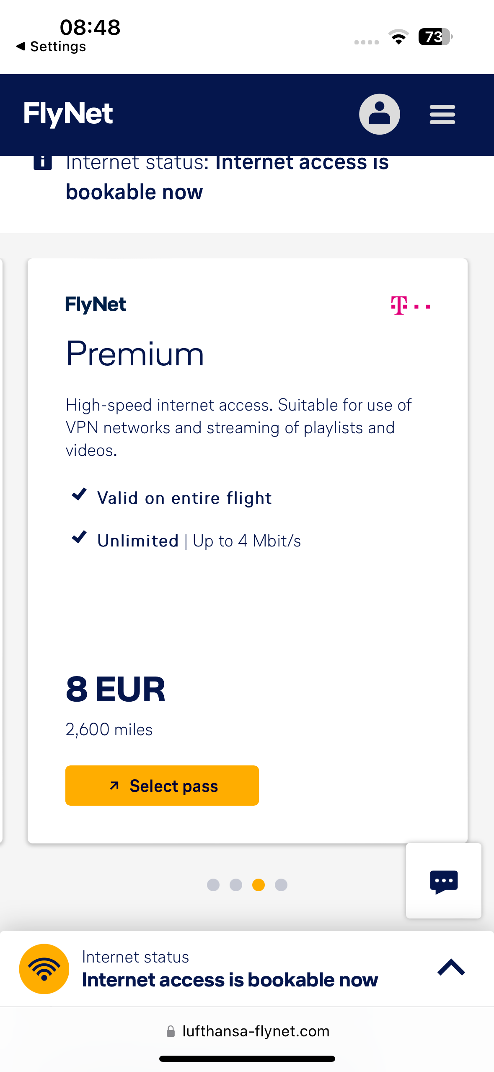Tap Internet access is bookable now text
494x1072 pixels.
pyautogui.click(x=230, y=980)
